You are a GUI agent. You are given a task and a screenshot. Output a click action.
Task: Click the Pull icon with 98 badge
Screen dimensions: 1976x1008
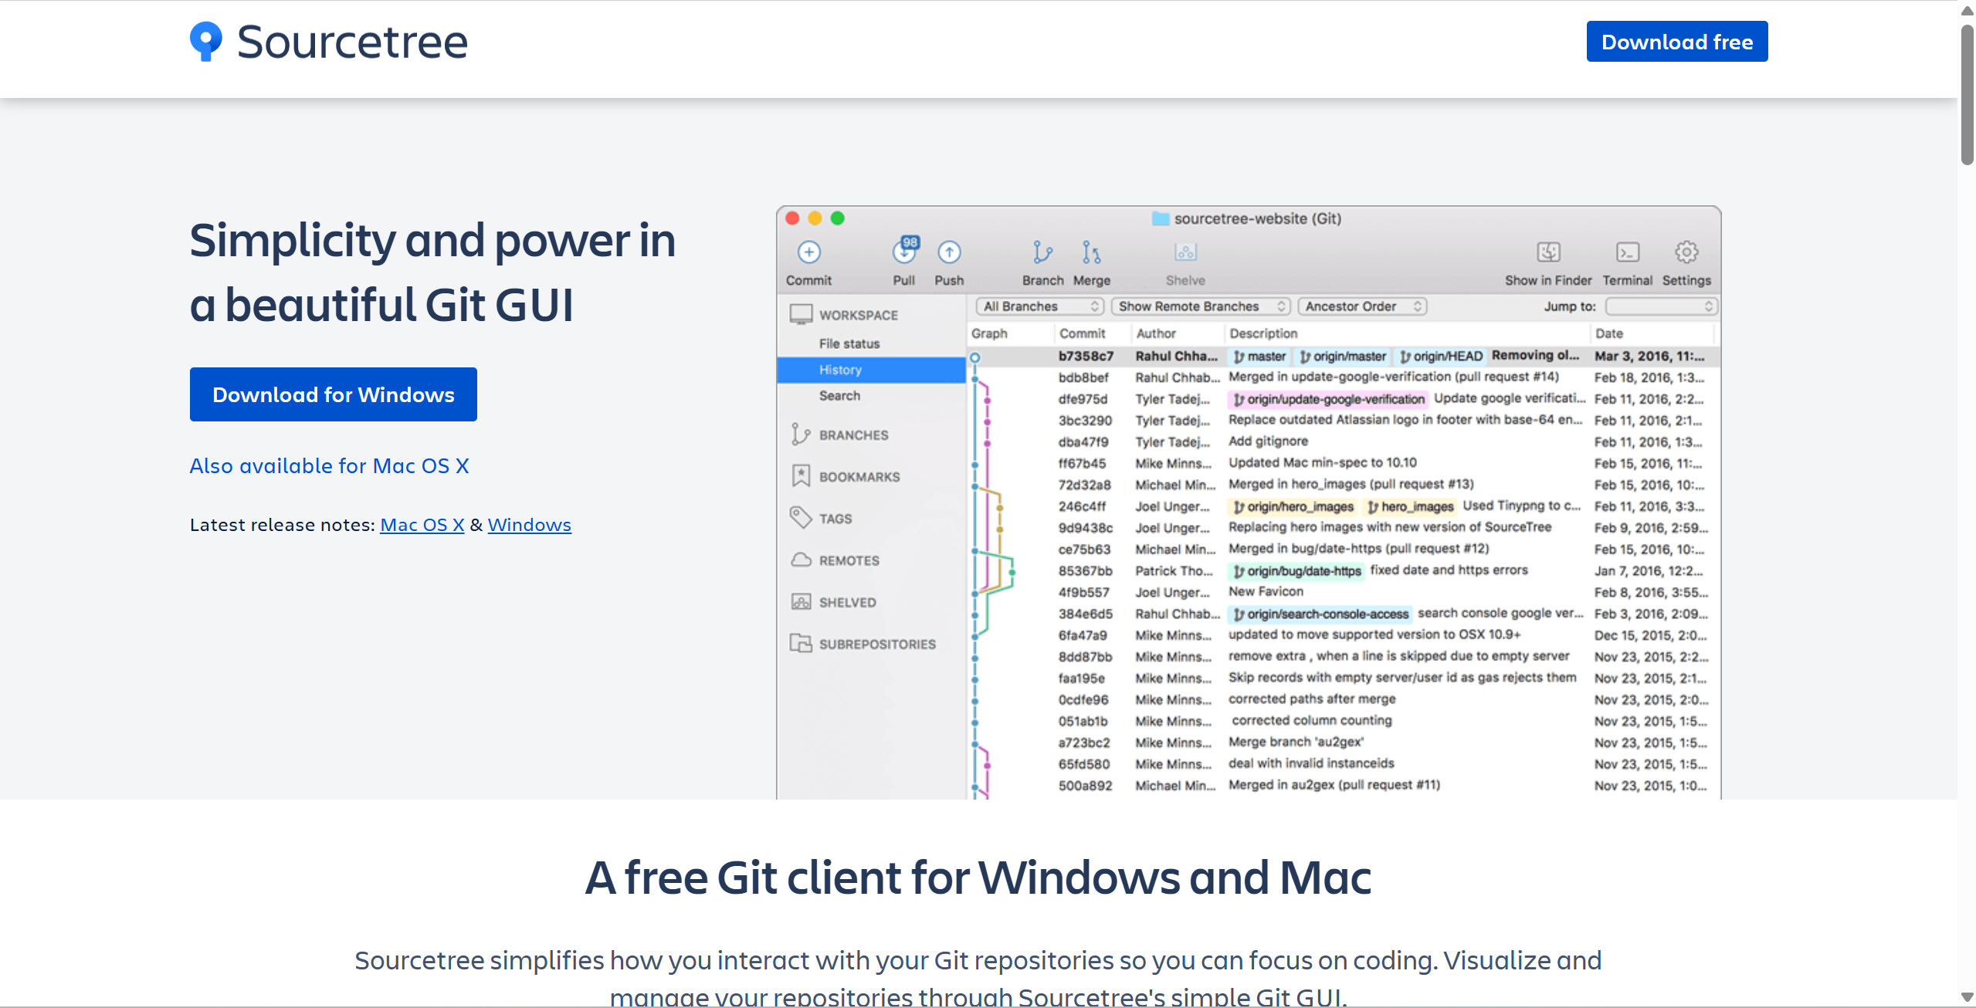pos(904,252)
